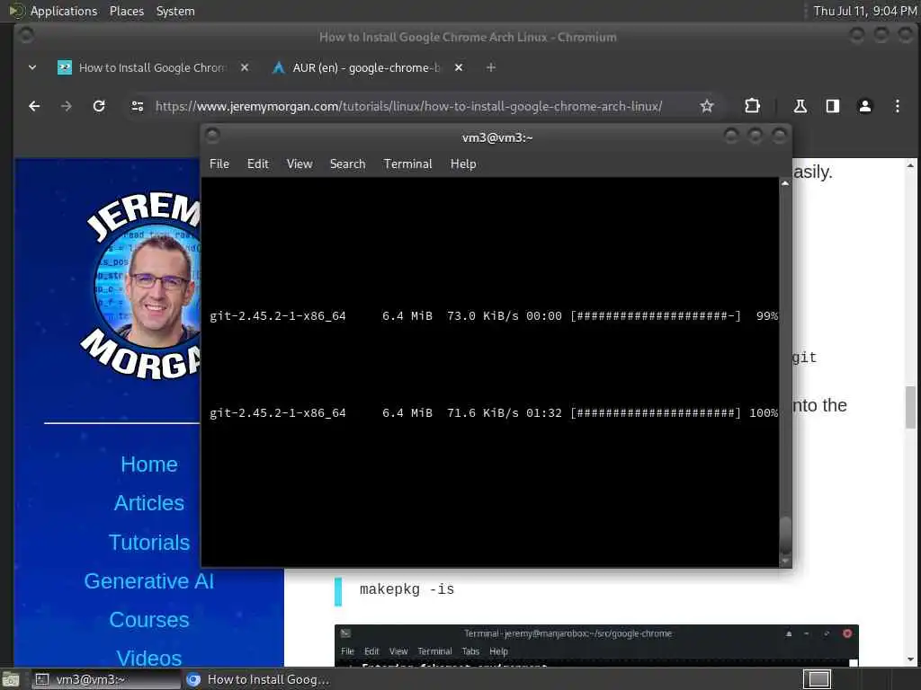Open Chromium extensions puzzle icon
This screenshot has width=921, height=690.
click(752, 106)
